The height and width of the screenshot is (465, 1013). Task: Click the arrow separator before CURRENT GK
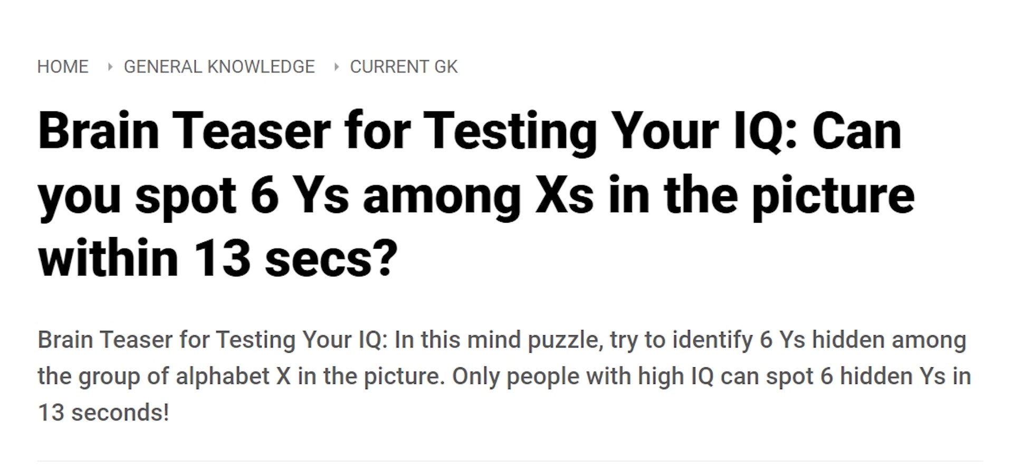pos(336,67)
